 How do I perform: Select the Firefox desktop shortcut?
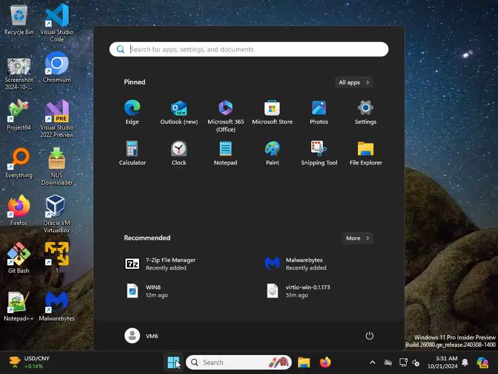(x=19, y=210)
